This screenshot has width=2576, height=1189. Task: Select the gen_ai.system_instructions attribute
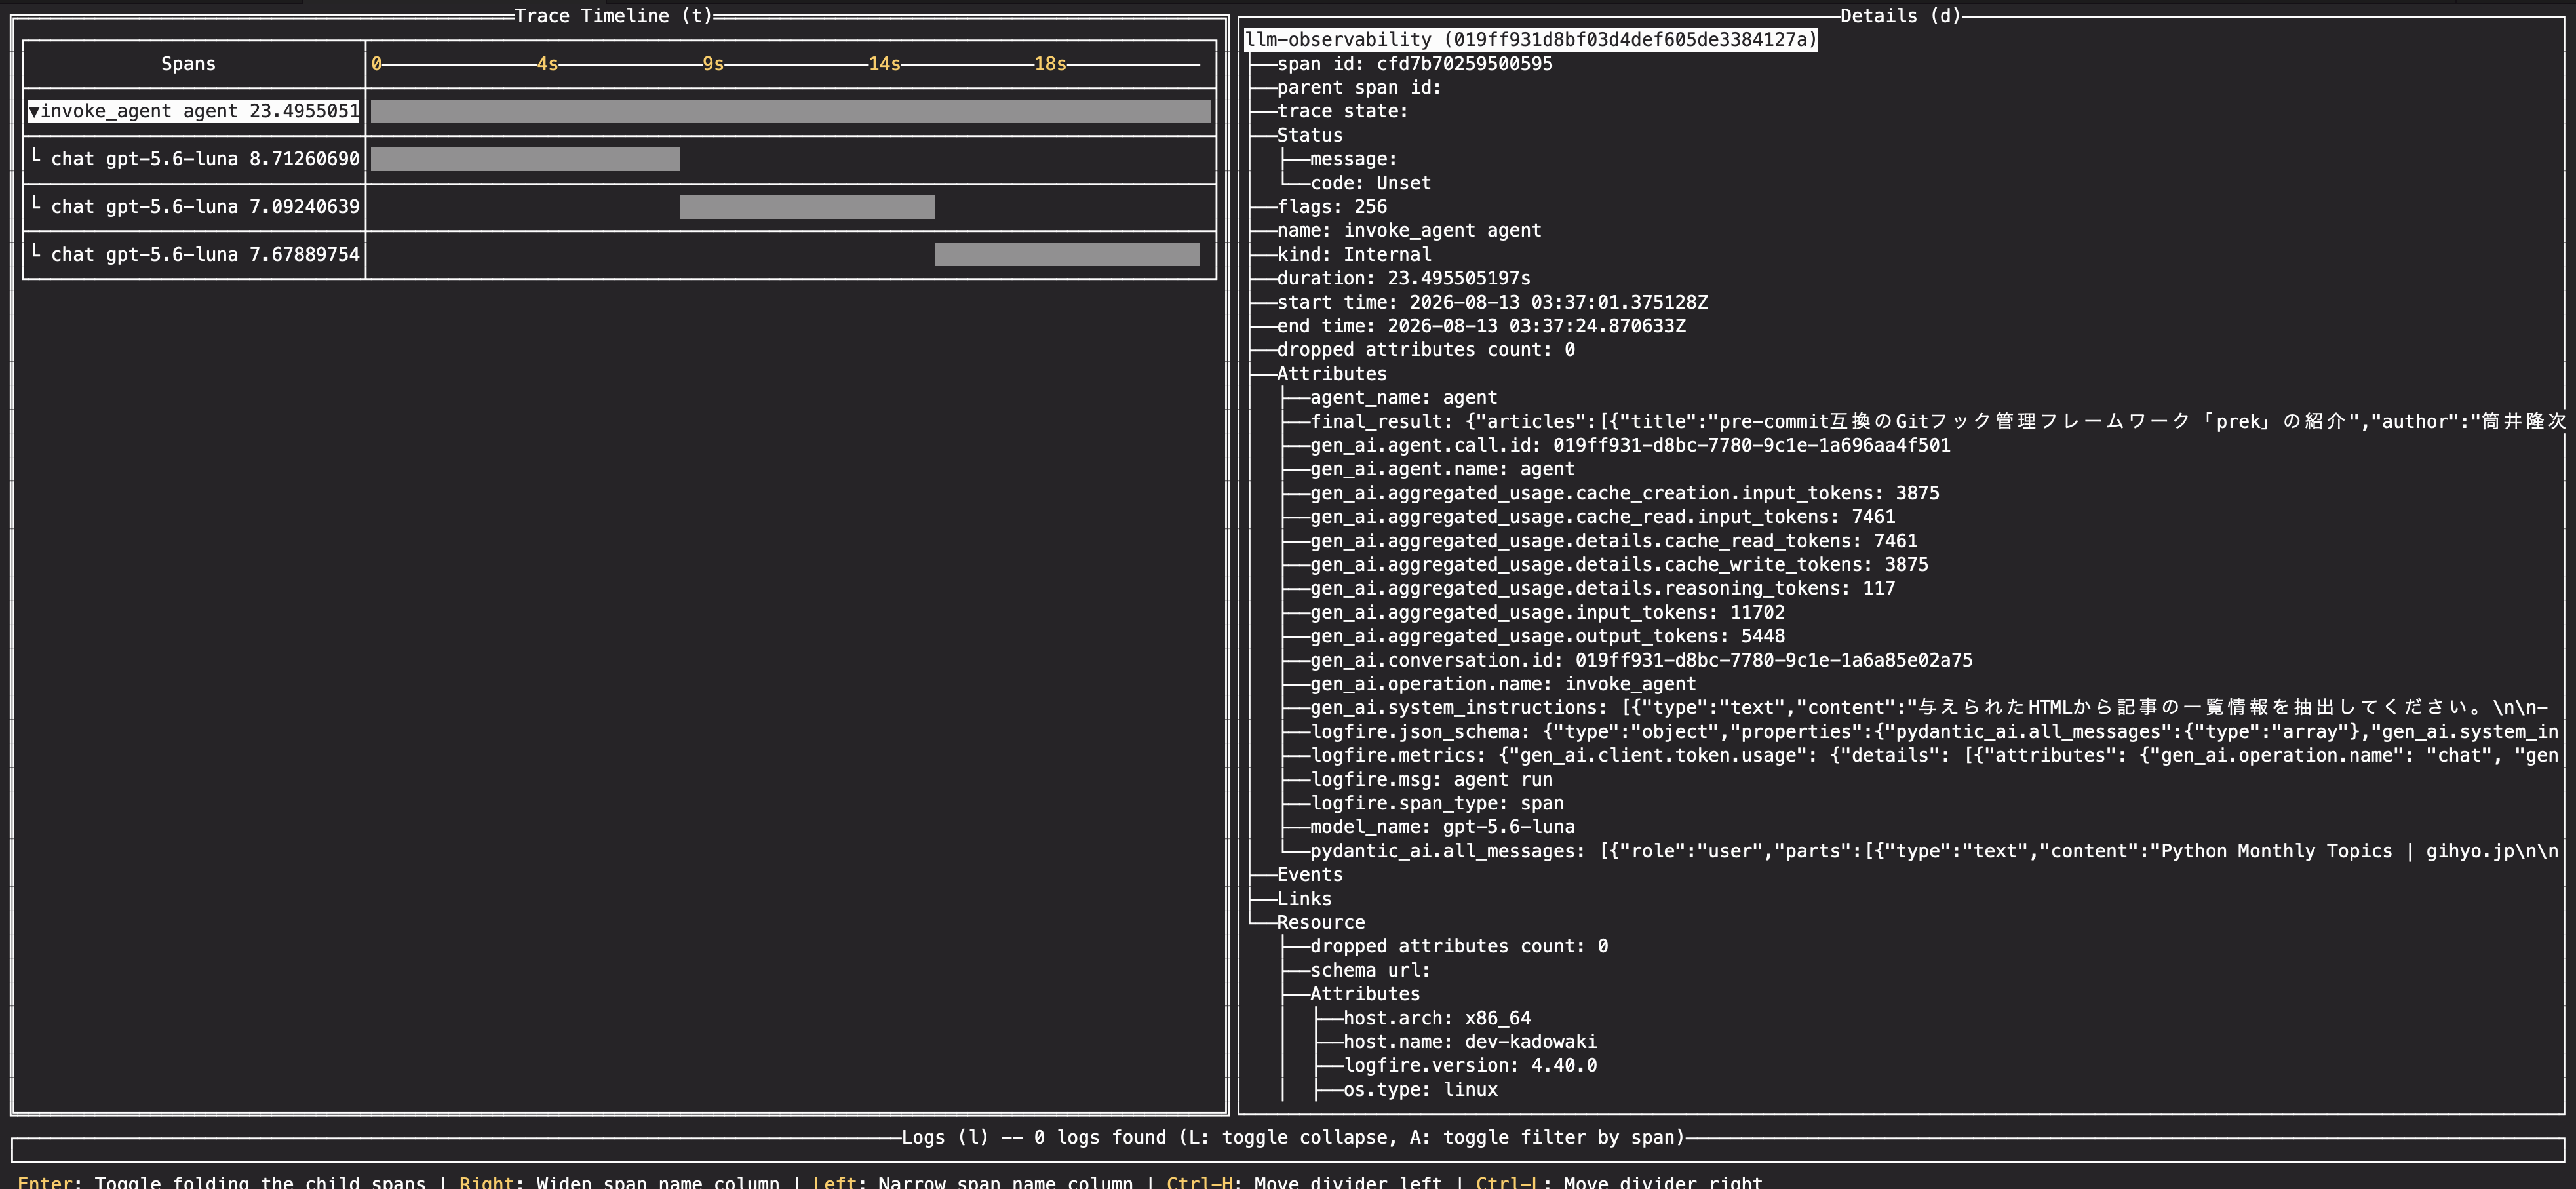[1929, 708]
